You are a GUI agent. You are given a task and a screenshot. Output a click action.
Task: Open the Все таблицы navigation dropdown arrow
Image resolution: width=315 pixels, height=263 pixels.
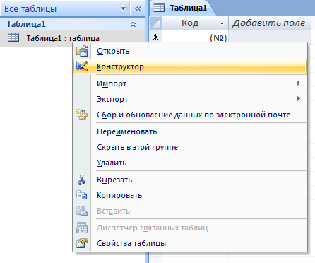[123, 8]
